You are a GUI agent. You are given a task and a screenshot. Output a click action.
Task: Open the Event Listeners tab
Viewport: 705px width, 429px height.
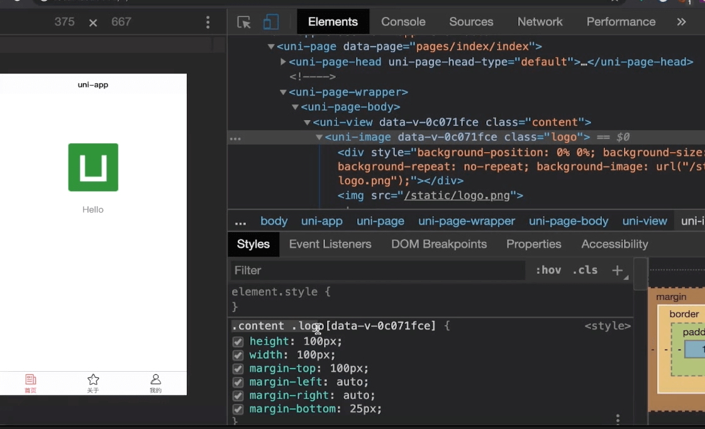tap(330, 244)
